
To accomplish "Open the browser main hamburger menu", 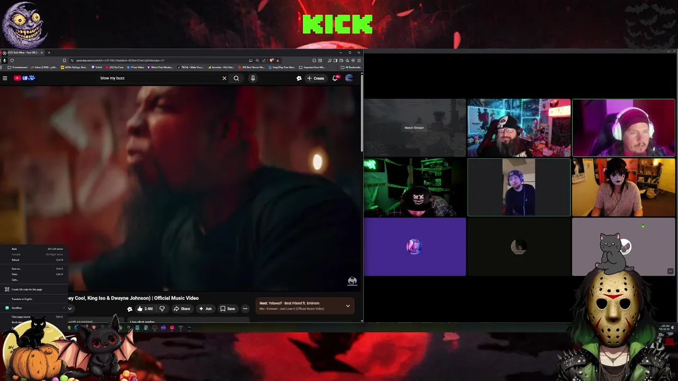I will pos(359,60).
